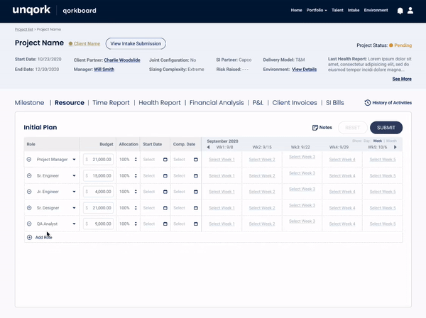This screenshot has height=318, width=426.
Task: Adjust Sr. Designer allocation stepper
Action: (x=136, y=208)
